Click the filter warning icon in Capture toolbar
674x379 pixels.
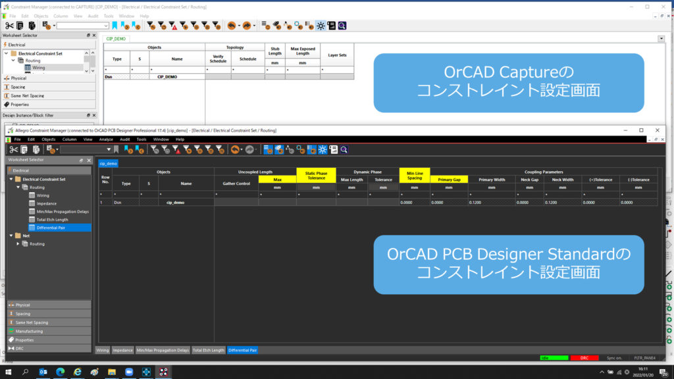point(173,26)
